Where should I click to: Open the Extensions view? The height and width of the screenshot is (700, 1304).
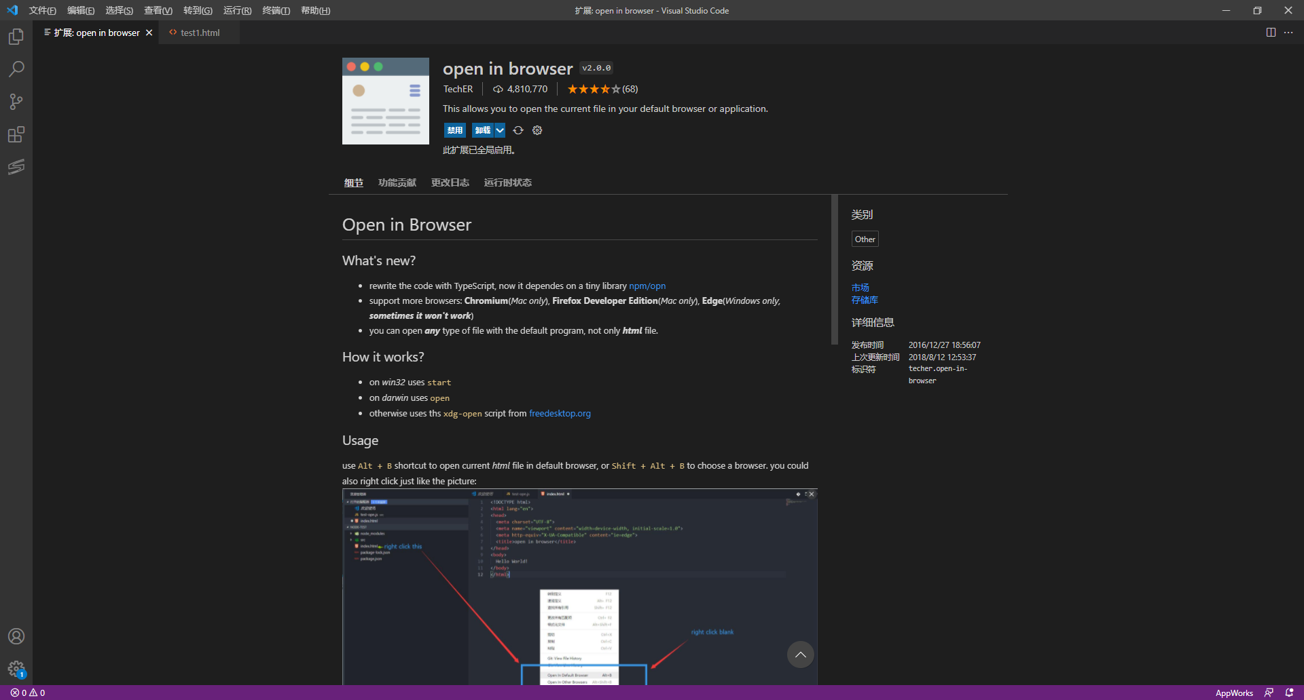point(16,134)
